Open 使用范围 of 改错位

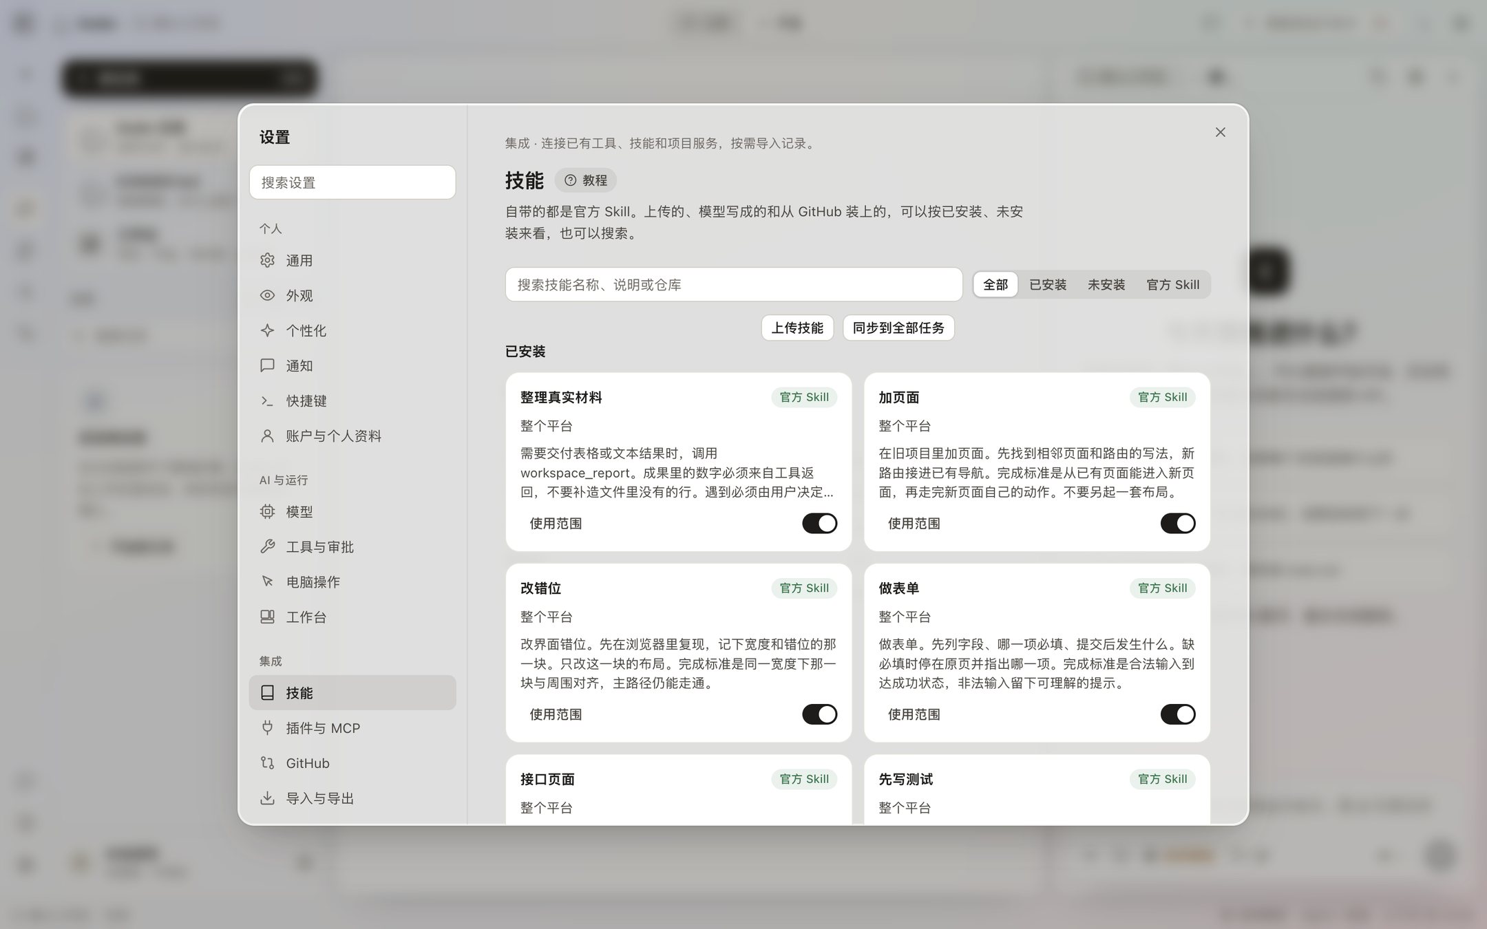(x=556, y=714)
